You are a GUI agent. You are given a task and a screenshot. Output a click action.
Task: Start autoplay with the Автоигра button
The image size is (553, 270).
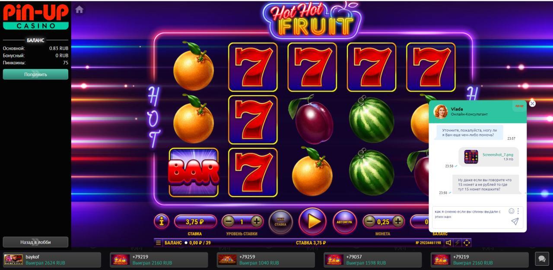[x=344, y=222]
